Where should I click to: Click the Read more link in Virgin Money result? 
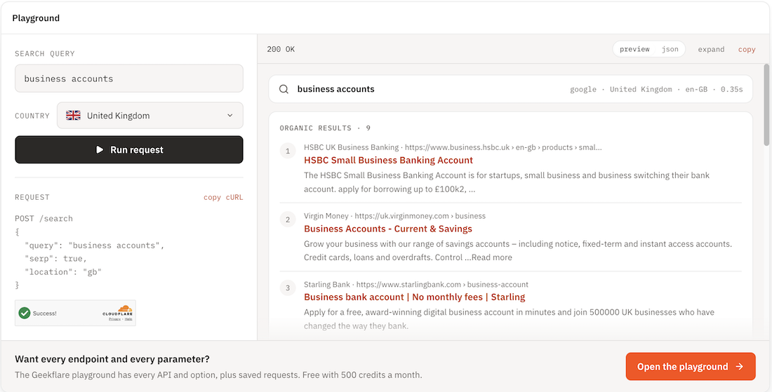pyautogui.click(x=492, y=257)
